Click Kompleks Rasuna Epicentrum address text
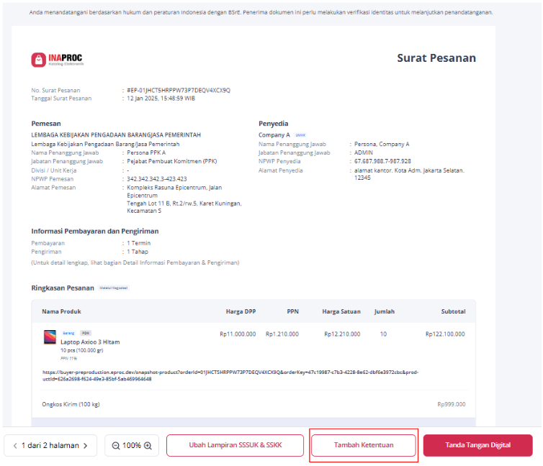The image size is (543, 466). click(184, 199)
